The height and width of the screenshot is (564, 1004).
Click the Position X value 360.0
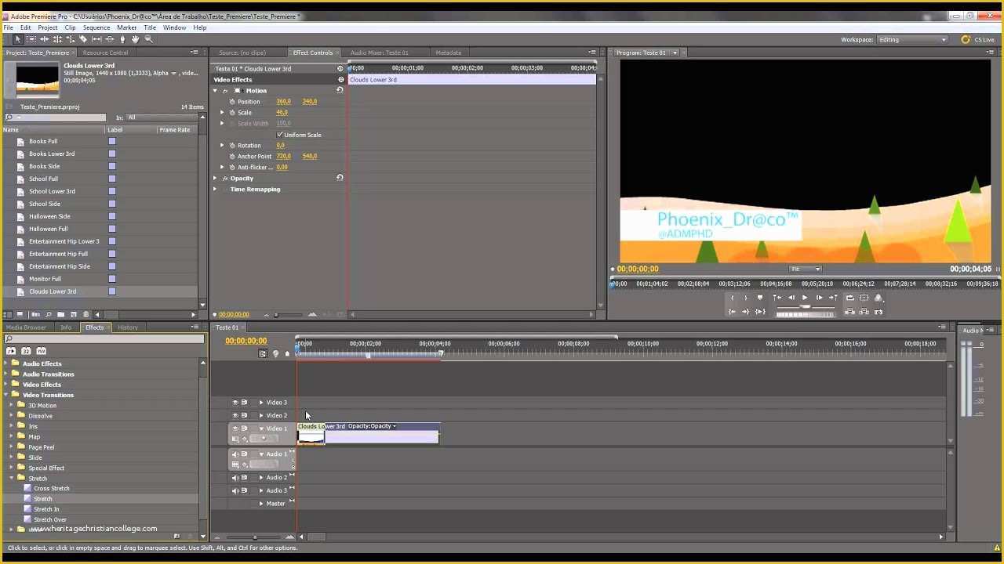(x=283, y=102)
